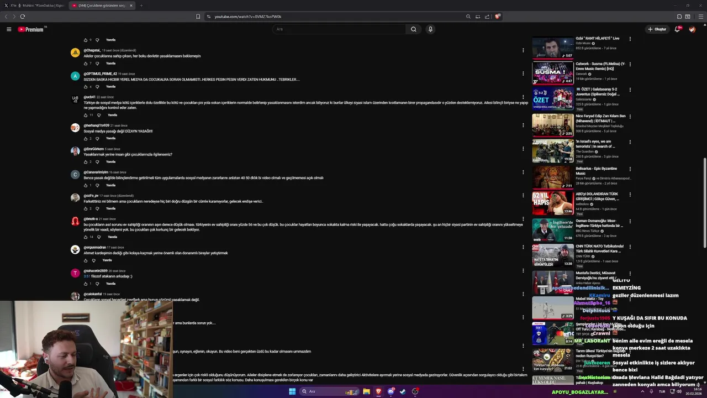Open options menu for @ergunmadran comment
Screen dimensions: 707x398
[x=523, y=247]
